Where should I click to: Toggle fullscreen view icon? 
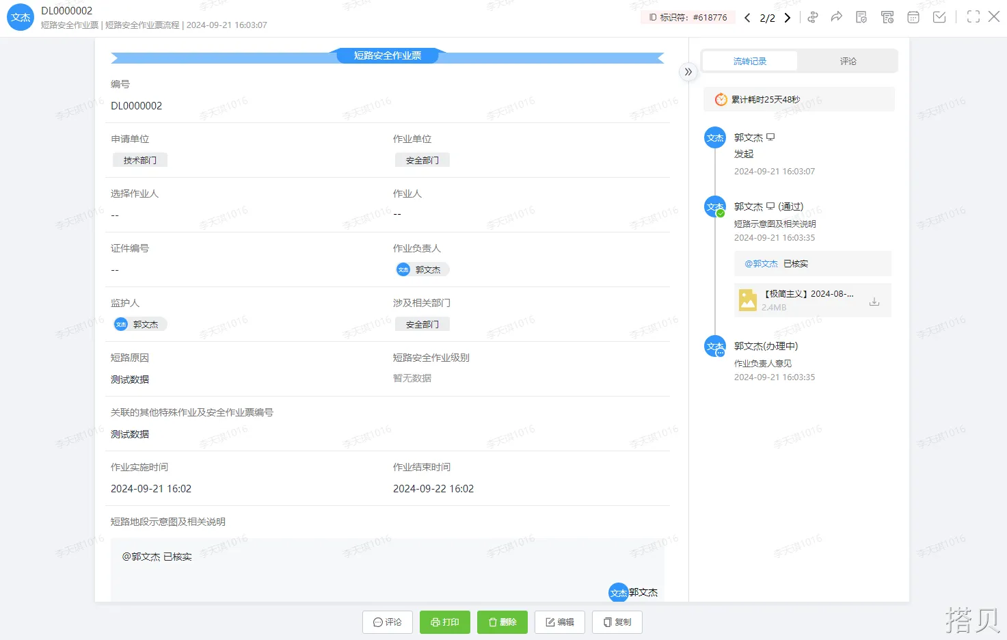tap(973, 17)
